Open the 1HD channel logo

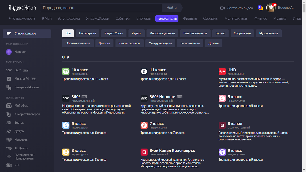(x=222, y=71)
